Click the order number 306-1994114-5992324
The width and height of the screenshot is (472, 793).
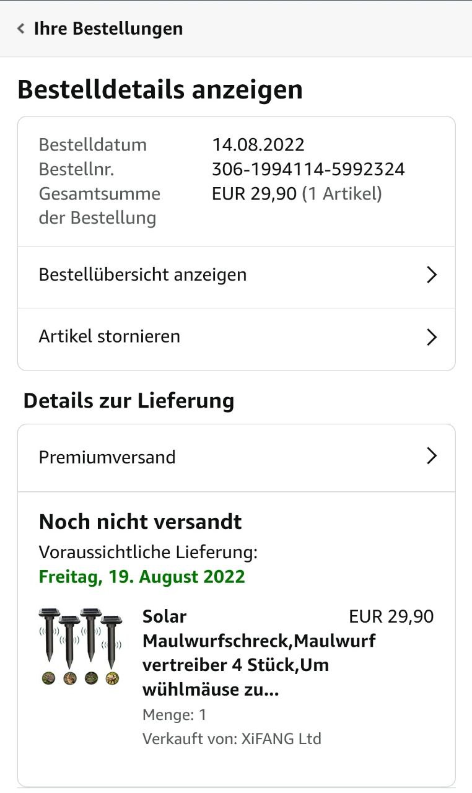(308, 169)
